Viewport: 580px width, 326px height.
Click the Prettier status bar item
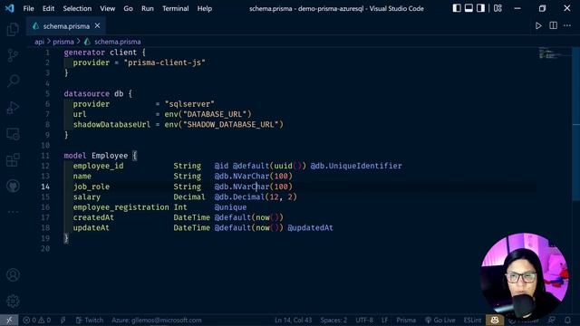point(525,320)
